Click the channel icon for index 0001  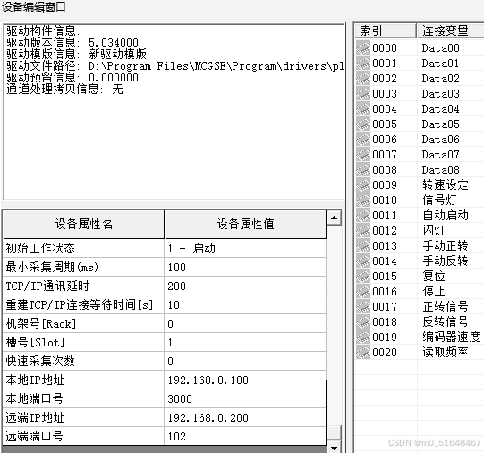tap(362, 64)
